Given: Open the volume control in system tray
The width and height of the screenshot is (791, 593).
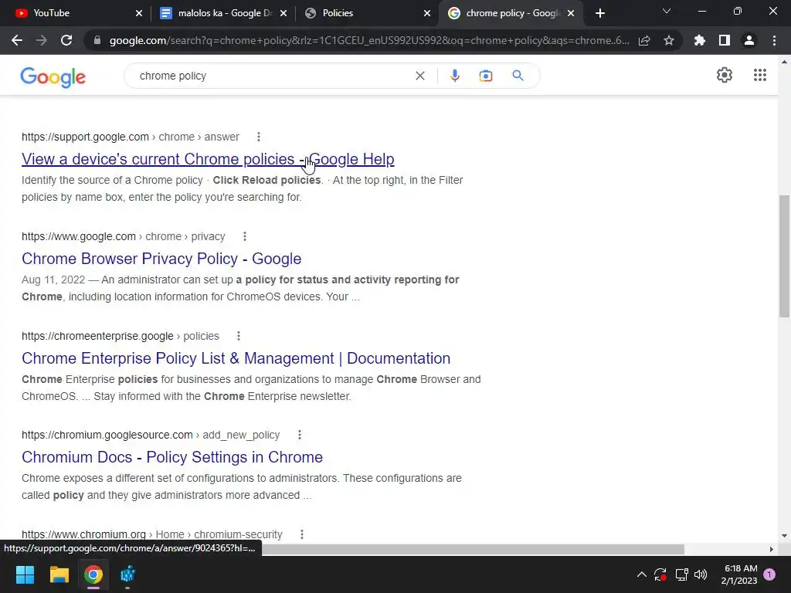Looking at the screenshot, I should click(701, 574).
